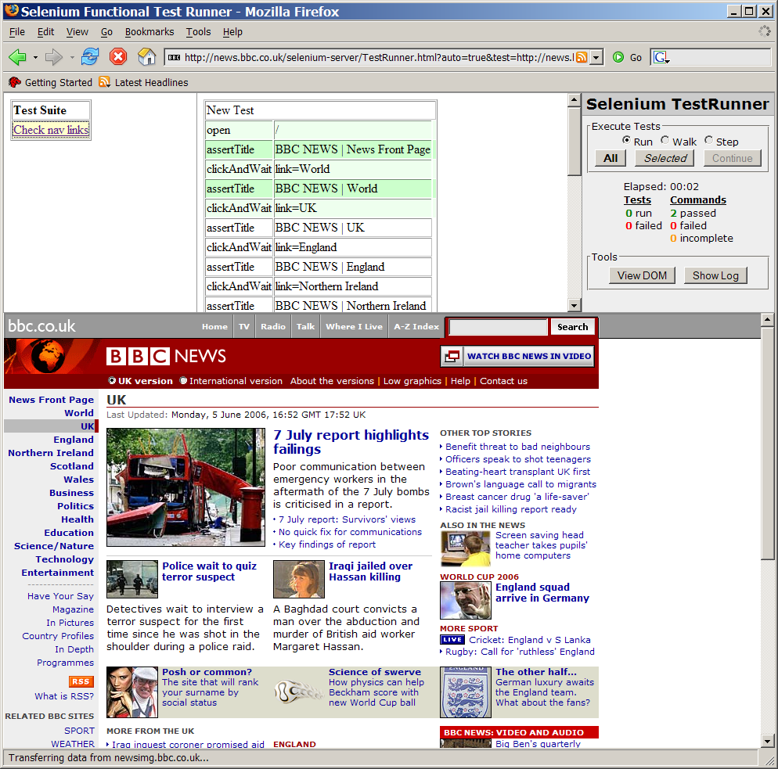The width and height of the screenshot is (778, 769).
Task: Click the BBC Search button
Action: tap(573, 327)
